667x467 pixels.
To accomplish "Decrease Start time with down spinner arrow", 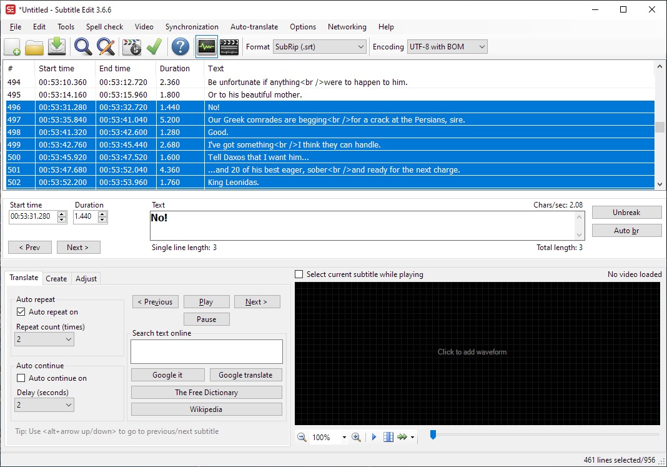I will tap(62, 219).
